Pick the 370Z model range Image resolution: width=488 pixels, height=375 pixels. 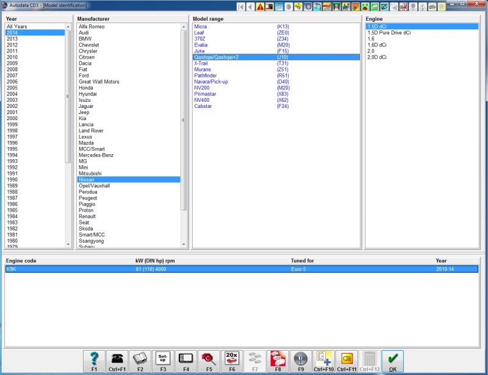pyautogui.click(x=276, y=39)
